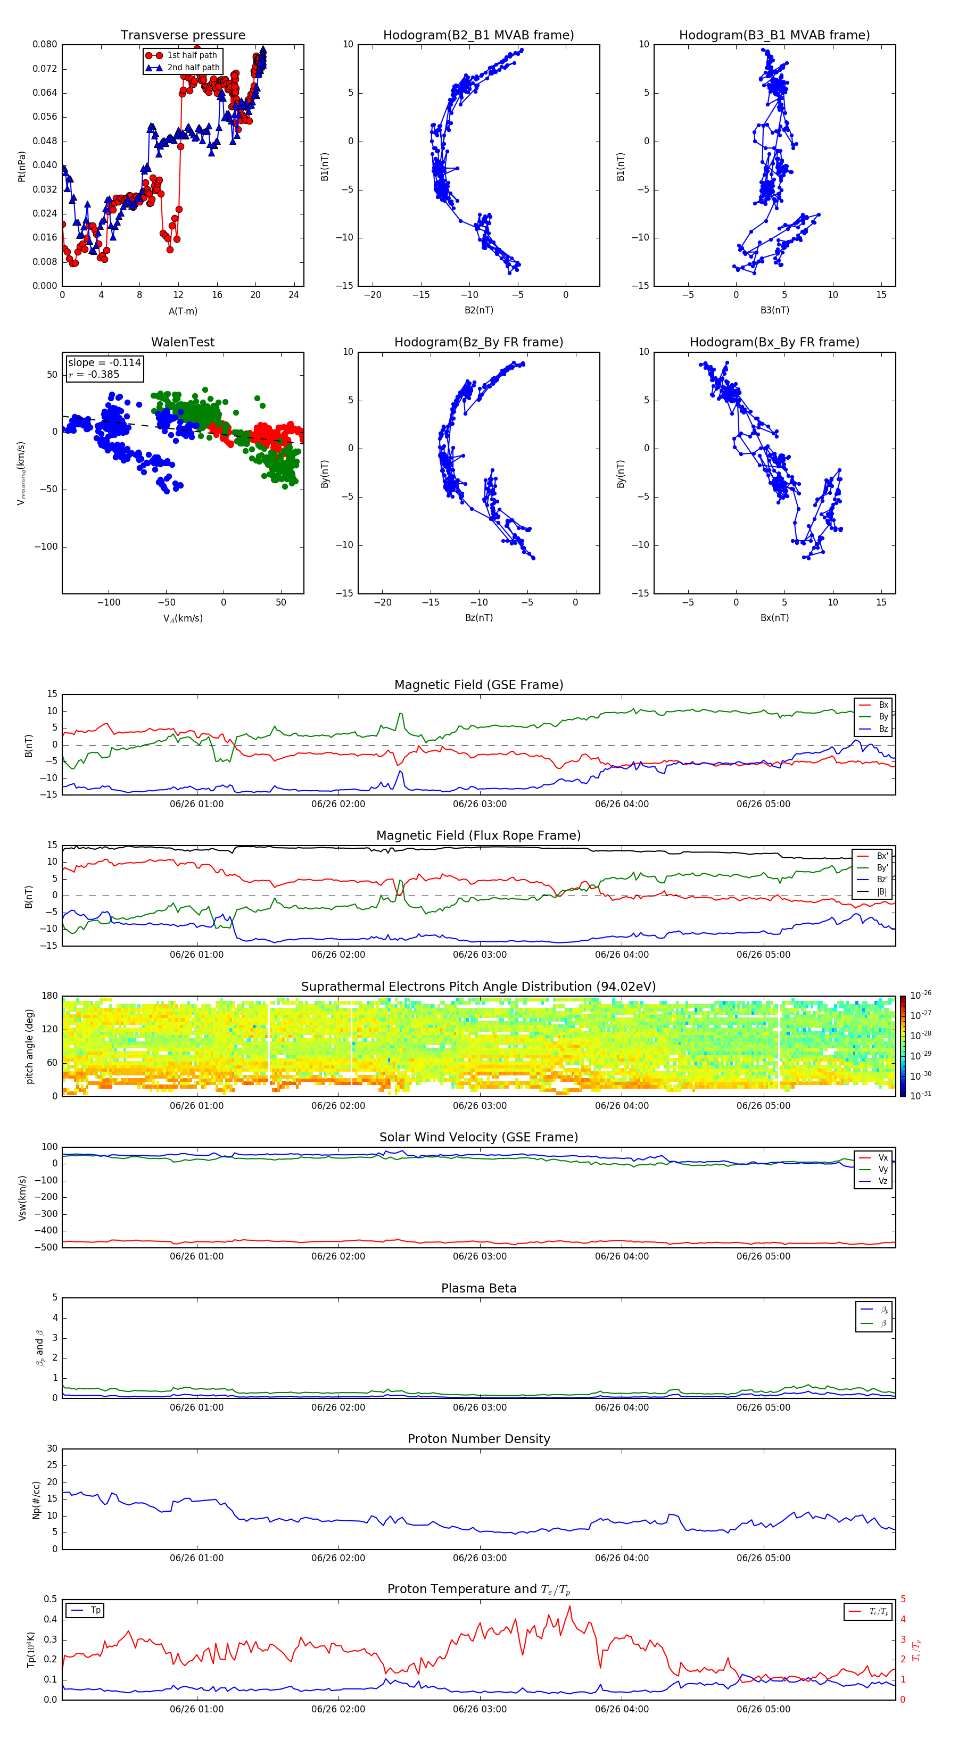958x1756 pixels.
Task: Click the Vx legend entry
Action: (873, 1158)
